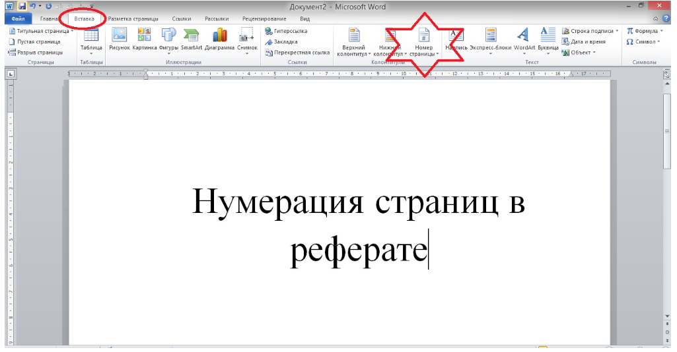Image resolution: width=677 pixels, height=352 pixels.
Task: Open the Нижний колонтитул footer menu
Action: coord(390,42)
